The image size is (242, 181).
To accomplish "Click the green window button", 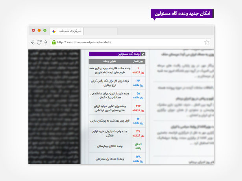I will [x=45, y=30].
